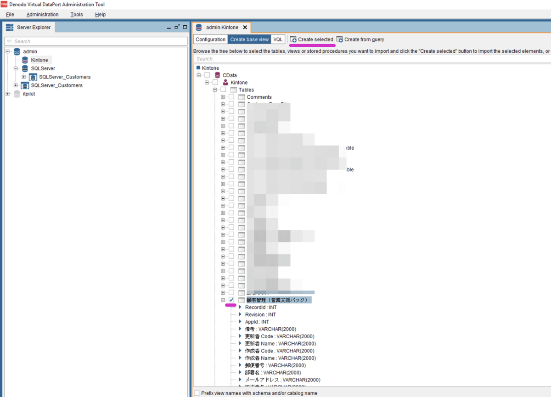Select the Kintone item in Server Explorer

pos(39,60)
